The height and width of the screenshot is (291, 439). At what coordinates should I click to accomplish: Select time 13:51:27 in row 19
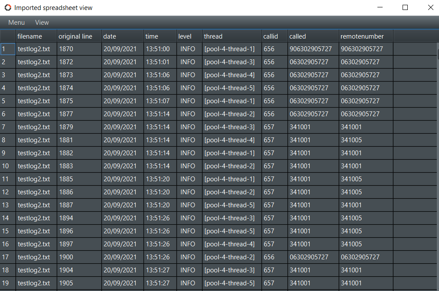[161, 283]
